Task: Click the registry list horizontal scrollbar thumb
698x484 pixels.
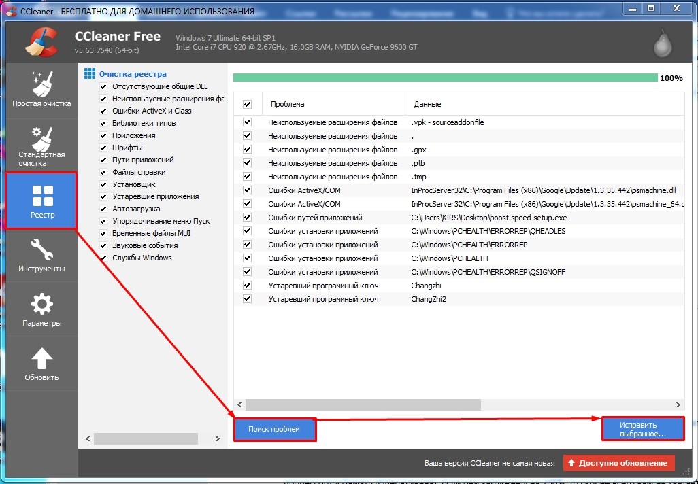Action: point(146,438)
